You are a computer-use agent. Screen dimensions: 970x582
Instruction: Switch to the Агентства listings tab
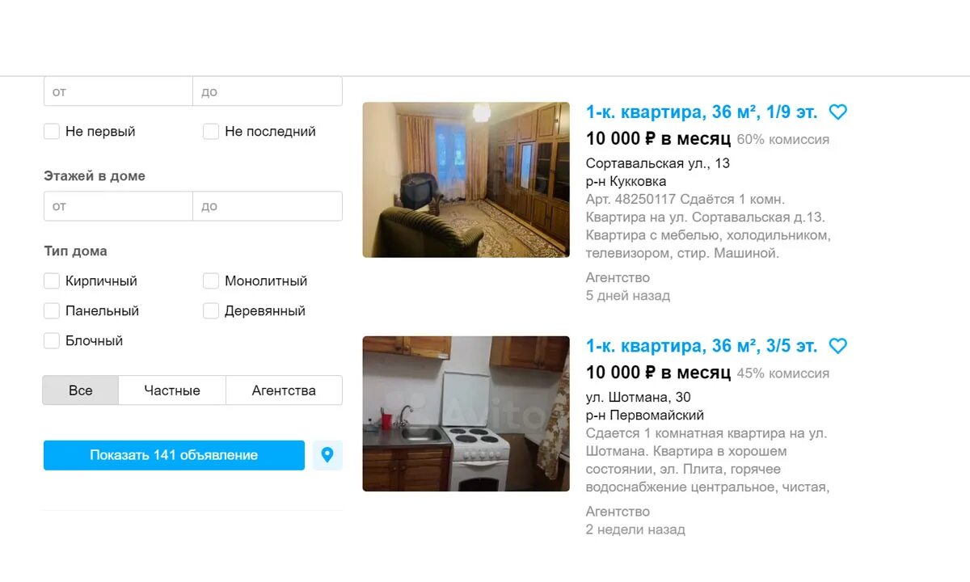coord(284,390)
